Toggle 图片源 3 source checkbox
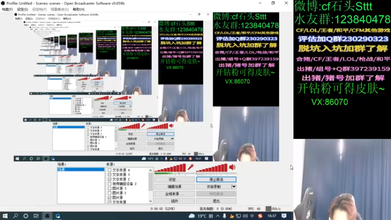 pyautogui.click(x=109, y=188)
